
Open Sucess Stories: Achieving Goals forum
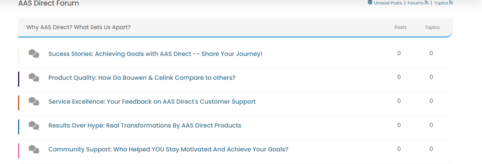155,54
